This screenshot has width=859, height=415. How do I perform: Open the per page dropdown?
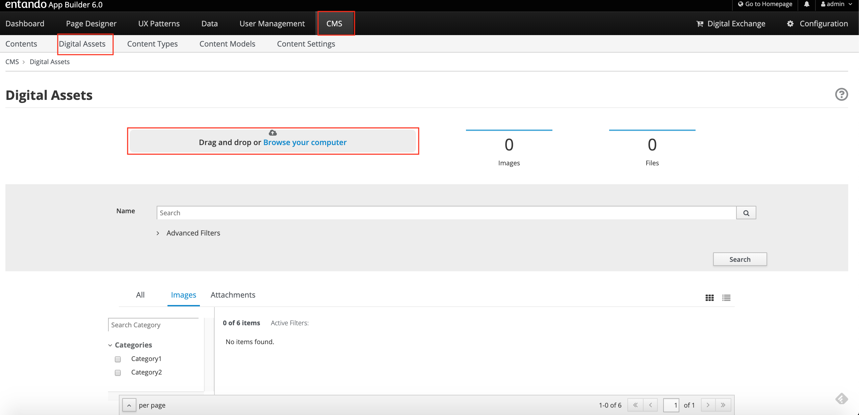pyautogui.click(x=129, y=405)
